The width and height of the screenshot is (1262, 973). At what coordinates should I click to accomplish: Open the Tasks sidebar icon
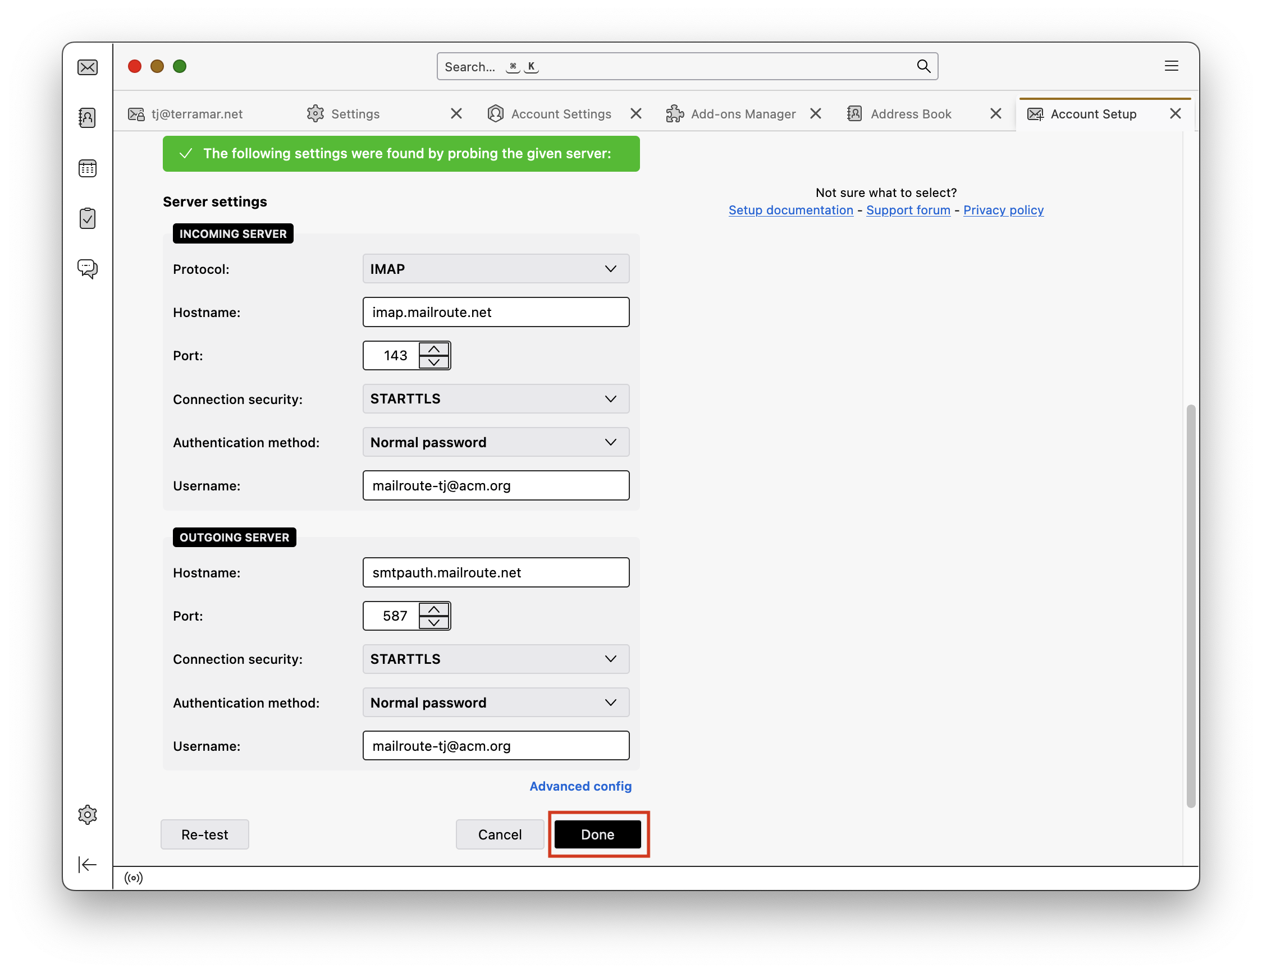[87, 219]
